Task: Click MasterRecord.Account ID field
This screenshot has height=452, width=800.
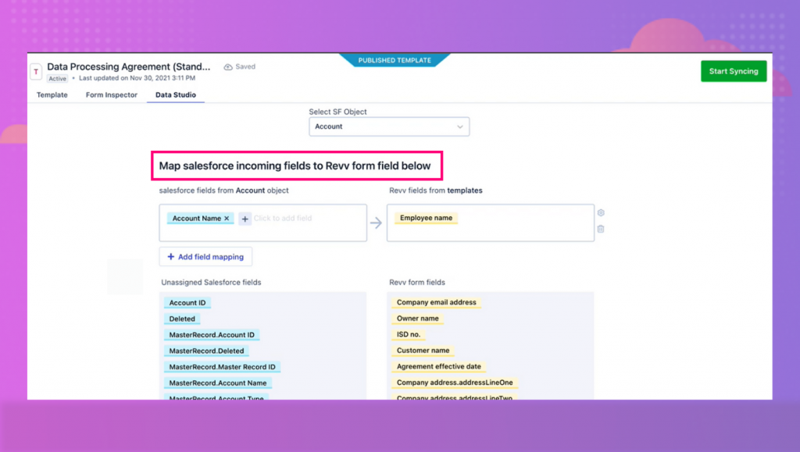Action: (212, 335)
